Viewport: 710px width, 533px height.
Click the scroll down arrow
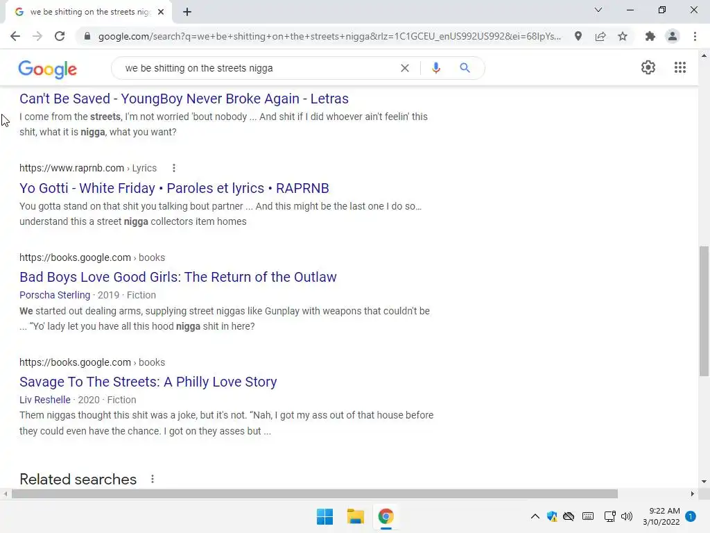click(x=704, y=482)
